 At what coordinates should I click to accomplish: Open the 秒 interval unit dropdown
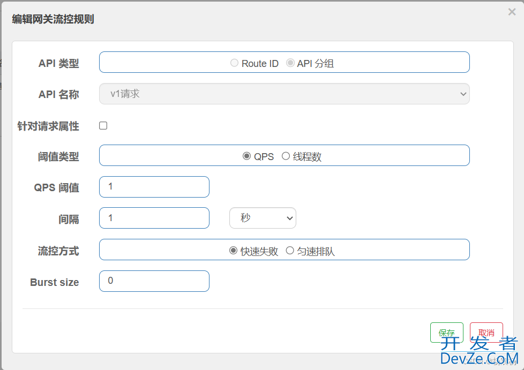click(x=263, y=218)
